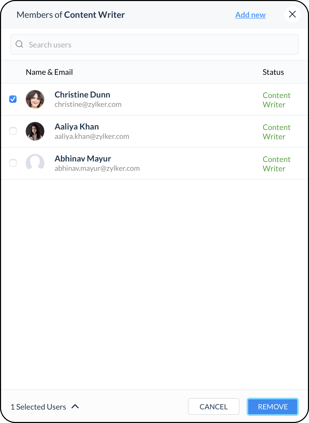This screenshot has height=423, width=309.
Task: Uncheck Christine Dunn's checkbox
Action: 13,99
